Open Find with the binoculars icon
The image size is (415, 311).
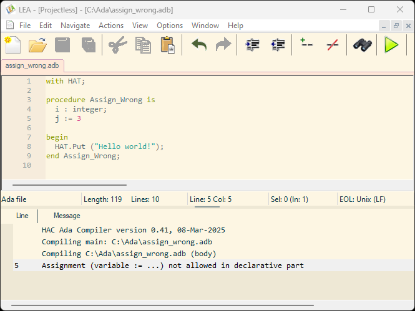click(362, 45)
